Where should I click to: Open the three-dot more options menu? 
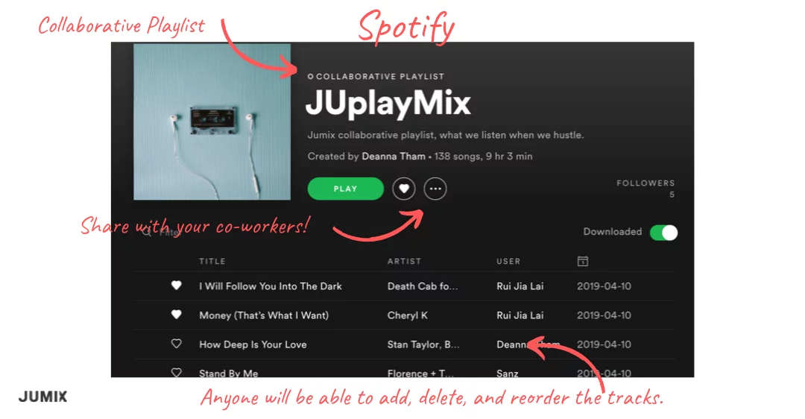435,189
